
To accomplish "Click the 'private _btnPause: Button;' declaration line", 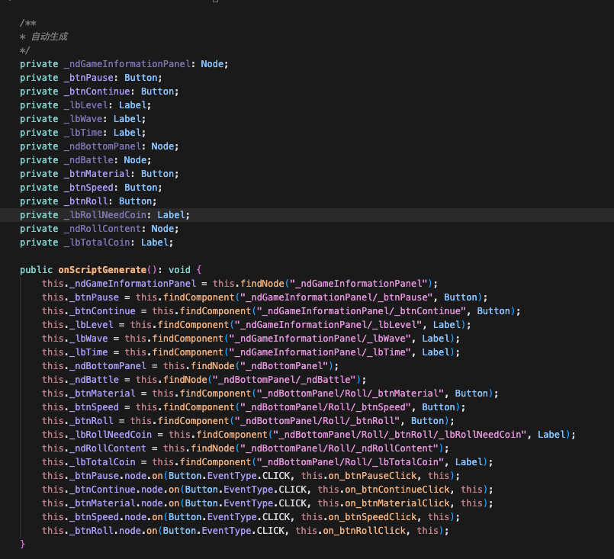I will pyautogui.click(x=91, y=78).
